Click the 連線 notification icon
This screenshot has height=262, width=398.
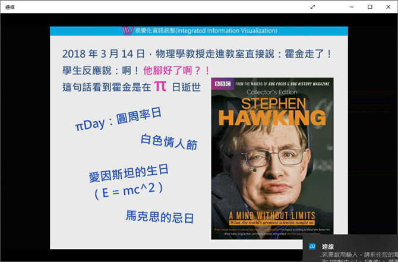coord(312,246)
